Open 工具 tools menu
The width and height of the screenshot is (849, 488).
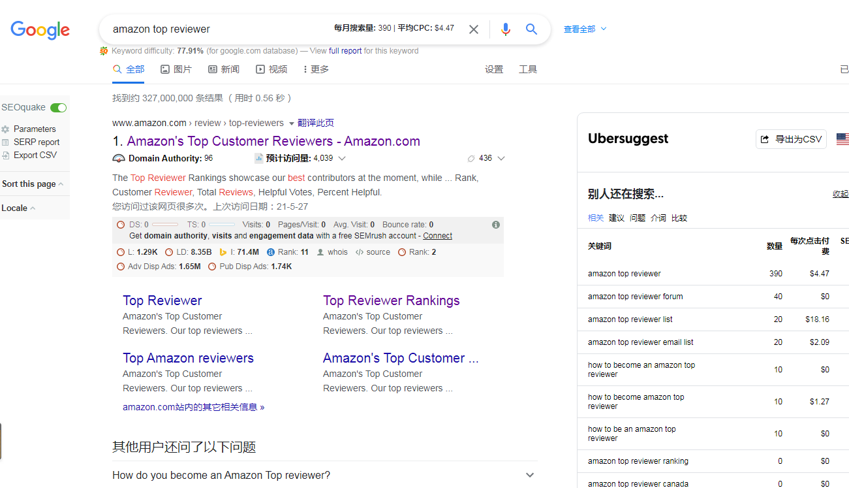coord(528,69)
